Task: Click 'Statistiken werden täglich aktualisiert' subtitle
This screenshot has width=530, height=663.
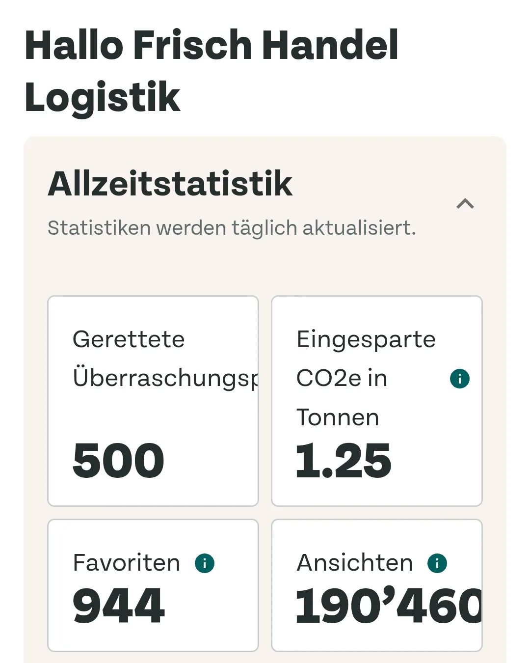Action: (x=231, y=228)
